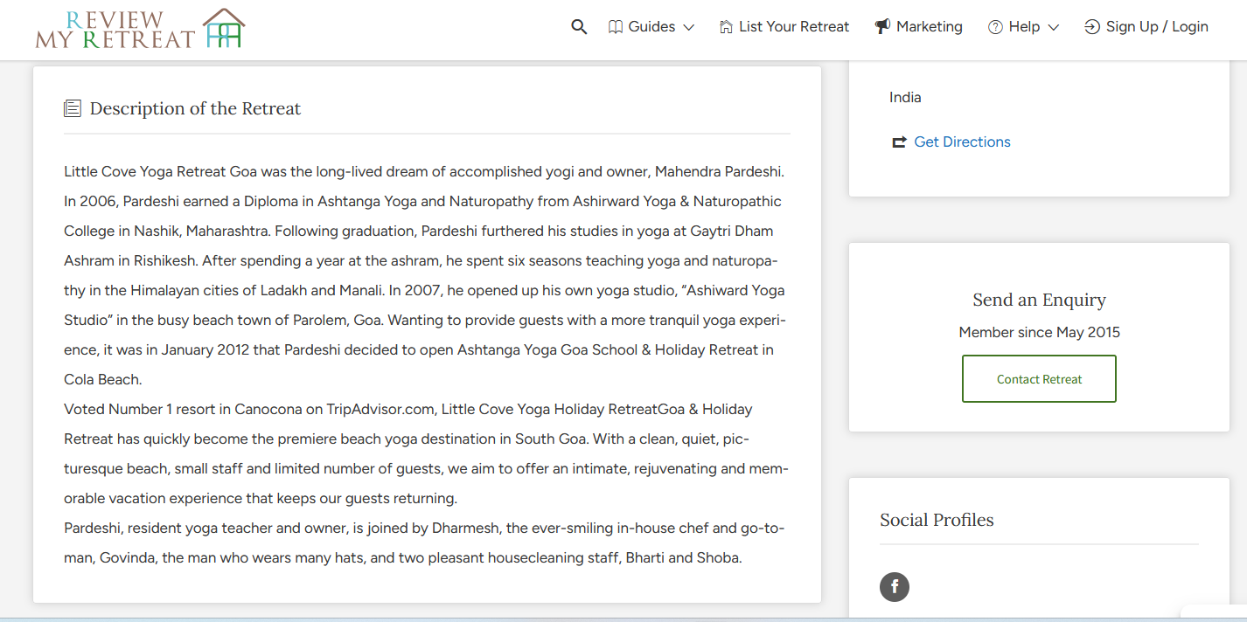Screen dimensions: 1247x622
Task: Click the question mark Help icon
Action: point(995,27)
